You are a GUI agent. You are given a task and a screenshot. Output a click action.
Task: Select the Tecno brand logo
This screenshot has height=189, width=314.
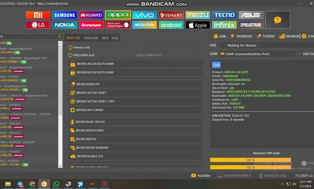click(224, 15)
